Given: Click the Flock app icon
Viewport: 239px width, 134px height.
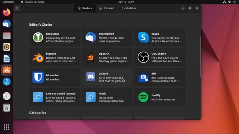Looking at the screenshot, I should click(x=91, y=97).
